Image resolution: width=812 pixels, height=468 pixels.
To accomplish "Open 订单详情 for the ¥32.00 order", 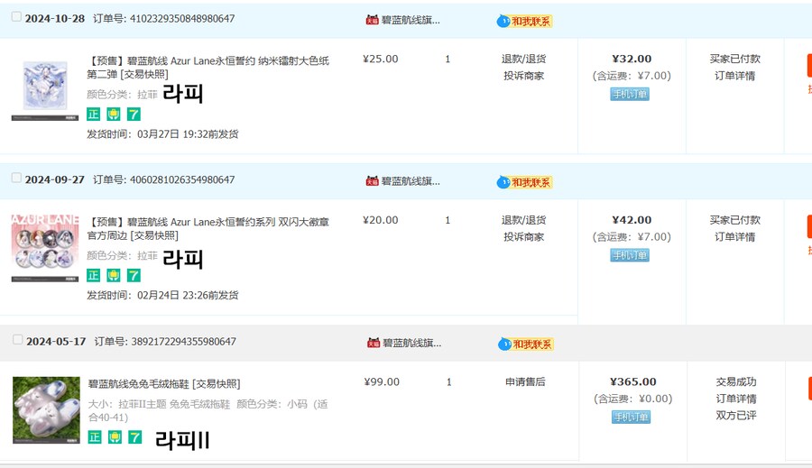I will click(734, 76).
